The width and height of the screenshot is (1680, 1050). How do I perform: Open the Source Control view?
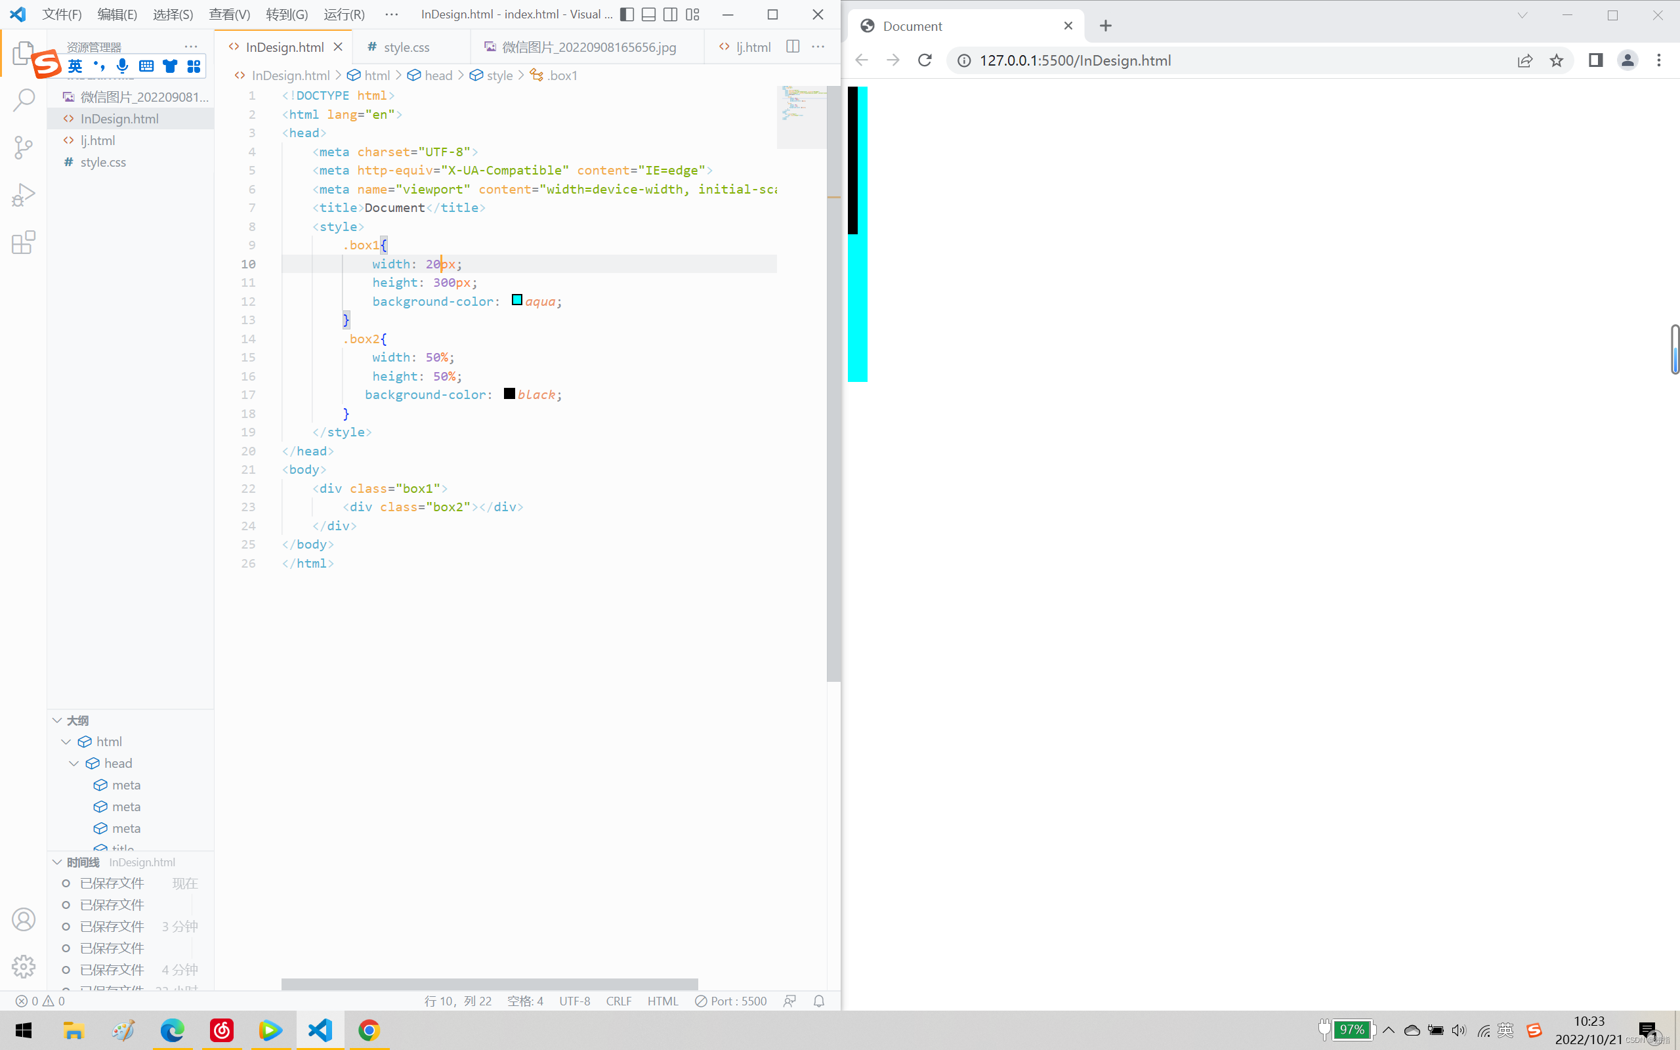[x=24, y=147]
